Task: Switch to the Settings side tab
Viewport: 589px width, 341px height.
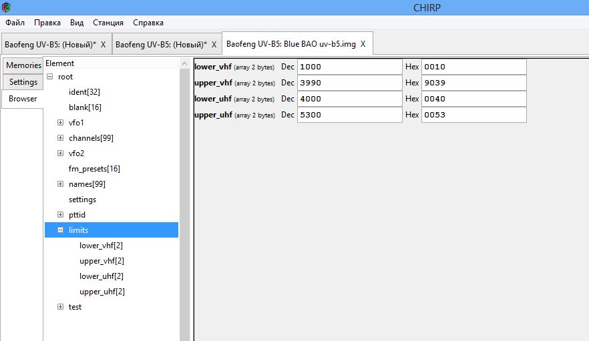Action: pos(23,82)
